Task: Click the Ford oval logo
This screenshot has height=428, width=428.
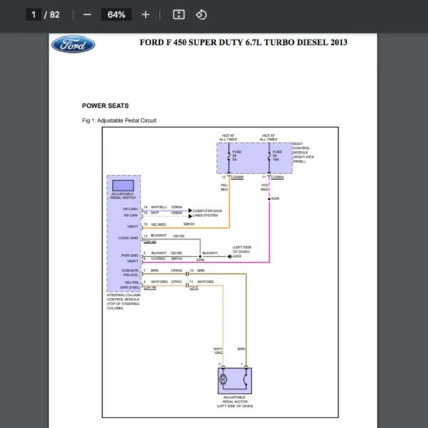Action: click(x=73, y=44)
